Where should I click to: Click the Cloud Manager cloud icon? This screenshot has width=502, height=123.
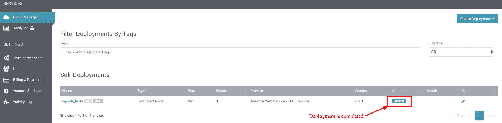coord(6,17)
